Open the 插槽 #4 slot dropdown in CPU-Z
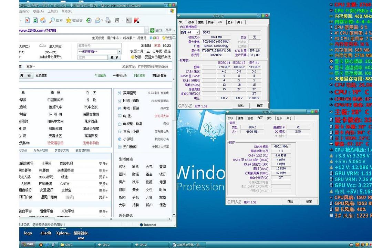 click(x=197, y=32)
